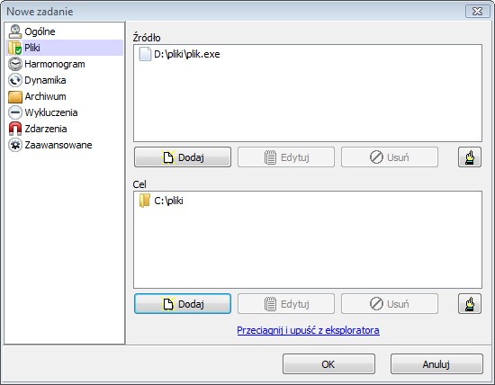Select the Zdarzenia magnet icon
The width and height of the screenshot is (495, 385).
point(14,129)
